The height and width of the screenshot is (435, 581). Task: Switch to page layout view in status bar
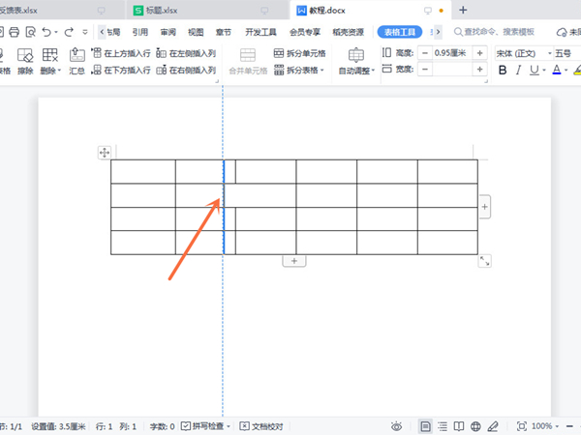[426, 426]
